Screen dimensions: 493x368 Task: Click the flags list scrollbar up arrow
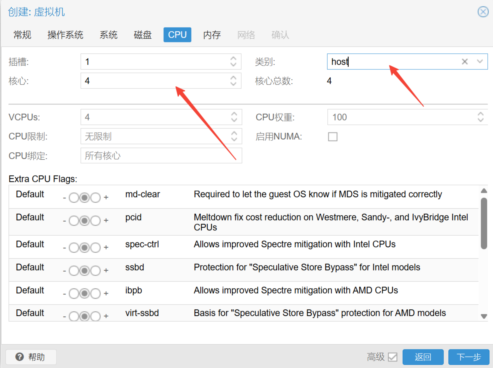[x=484, y=191]
